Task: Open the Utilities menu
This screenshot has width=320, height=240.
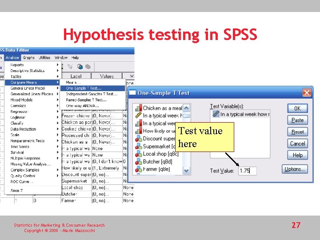Action: point(44,58)
